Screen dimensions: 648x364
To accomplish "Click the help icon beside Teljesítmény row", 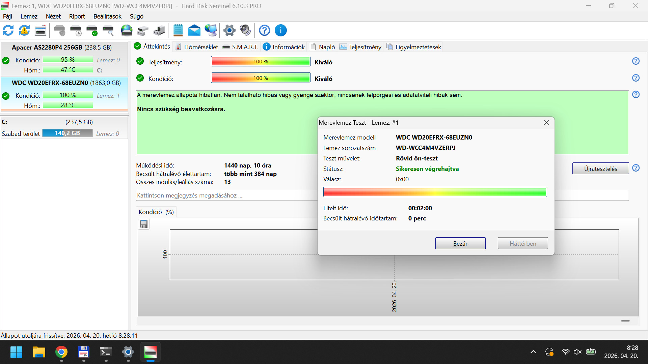I will click(x=636, y=61).
